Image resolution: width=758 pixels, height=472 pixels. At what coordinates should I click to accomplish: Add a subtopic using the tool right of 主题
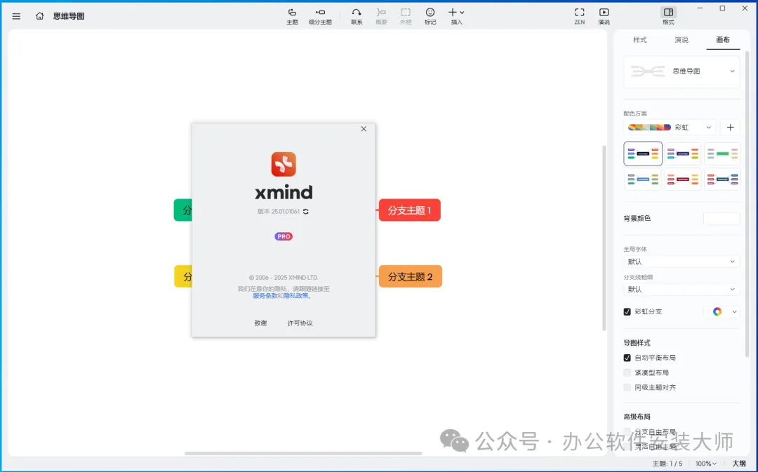[x=320, y=16]
